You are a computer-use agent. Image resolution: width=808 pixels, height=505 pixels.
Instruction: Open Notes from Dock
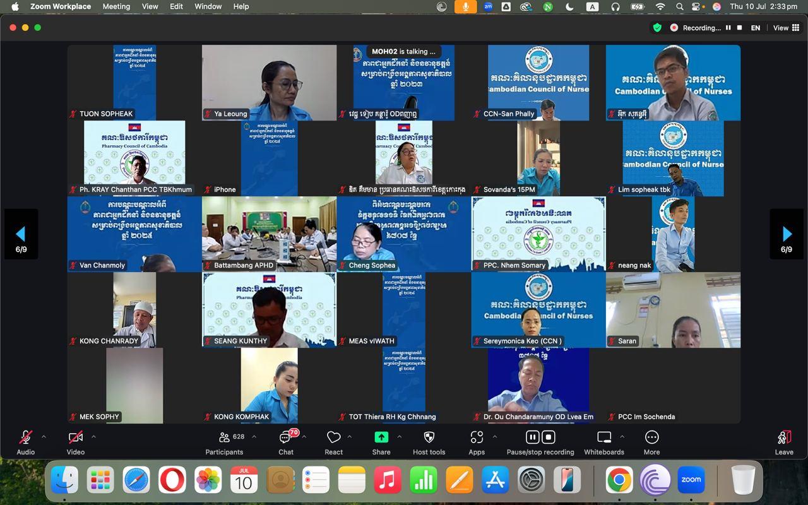(x=352, y=480)
